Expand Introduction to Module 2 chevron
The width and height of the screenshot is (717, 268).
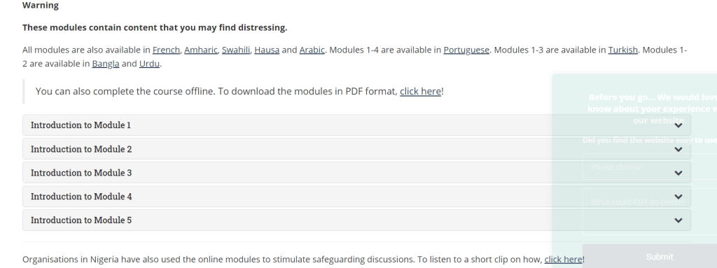tap(678, 149)
